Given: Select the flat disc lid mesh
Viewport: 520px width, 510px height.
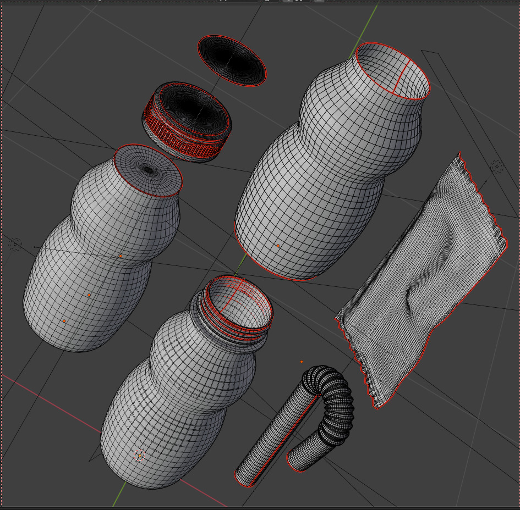Looking at the screenshot, I should tap(232, 60).
